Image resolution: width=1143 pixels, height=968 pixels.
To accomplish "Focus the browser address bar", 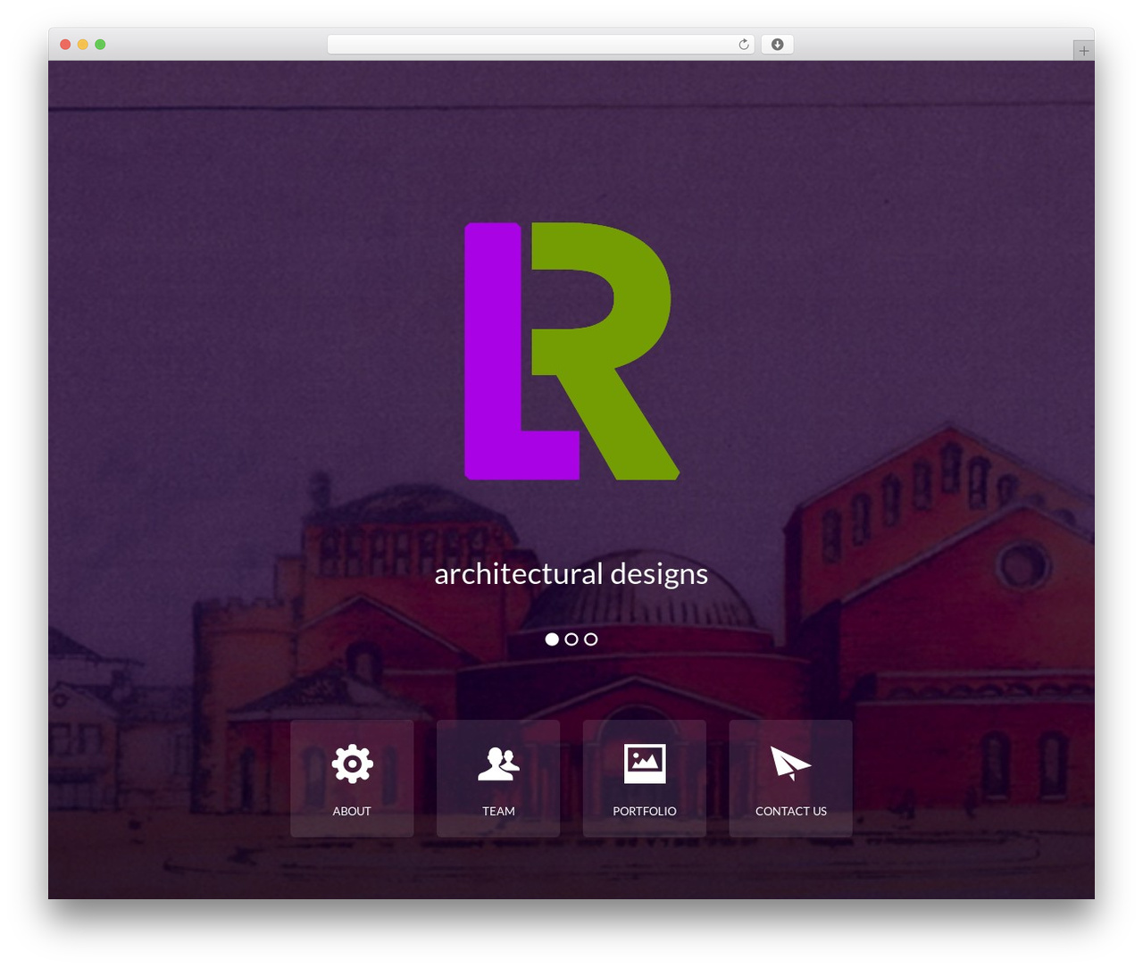I will tap(540, 45).
